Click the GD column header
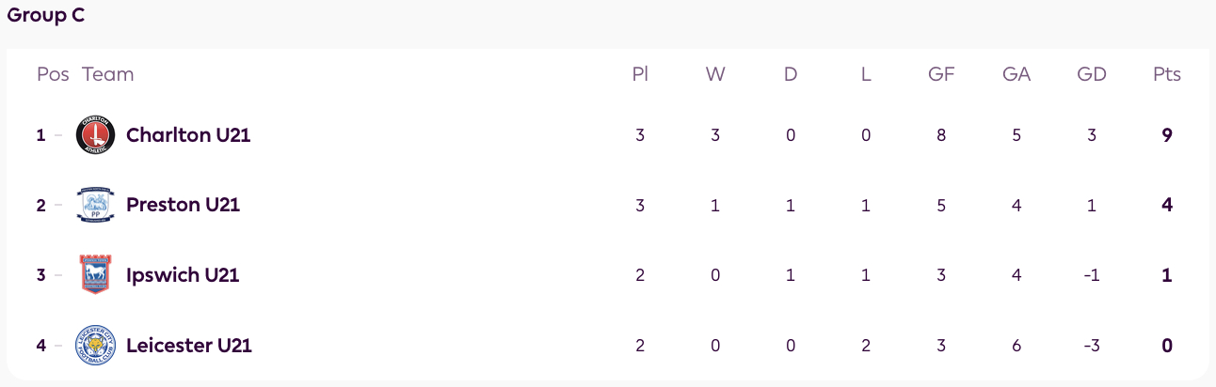 (x=1092, y=74)
